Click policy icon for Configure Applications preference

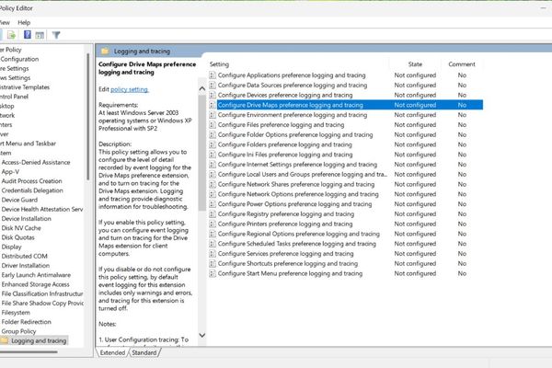point(213,75)
